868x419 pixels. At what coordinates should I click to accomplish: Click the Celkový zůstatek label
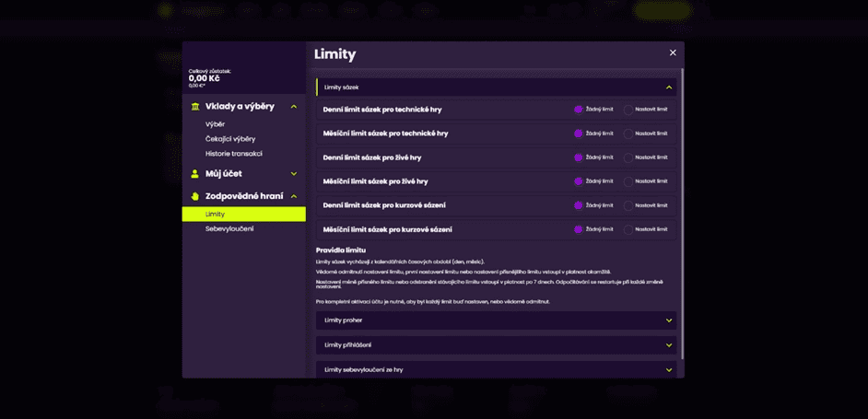pyautogui.click(x=210, y=72)
